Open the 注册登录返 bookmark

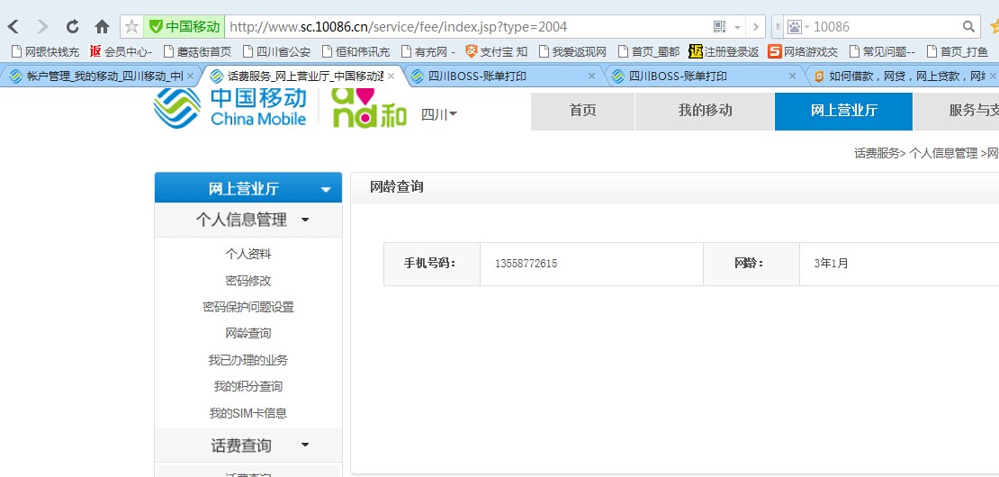coord(724,51)
